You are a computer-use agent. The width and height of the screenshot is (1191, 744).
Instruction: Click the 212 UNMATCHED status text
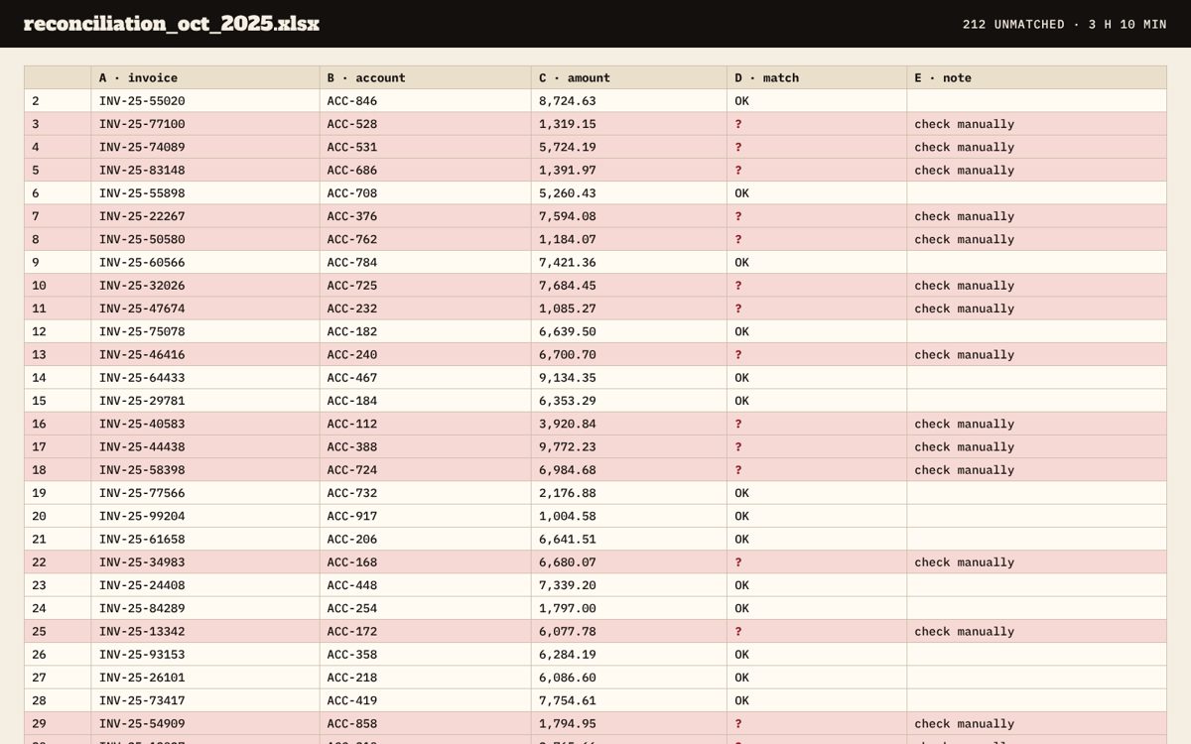click(x=1013, y=24)
